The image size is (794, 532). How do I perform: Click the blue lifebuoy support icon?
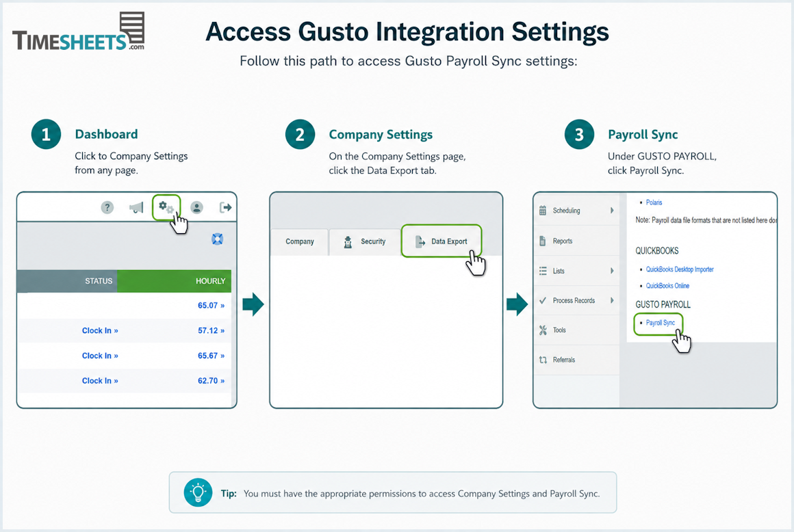(217, 239)
